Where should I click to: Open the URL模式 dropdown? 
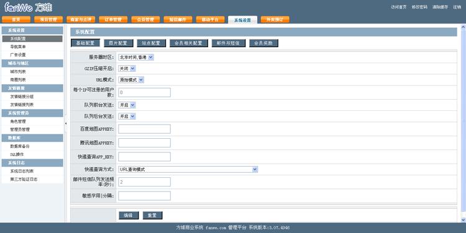coord(131,80)
